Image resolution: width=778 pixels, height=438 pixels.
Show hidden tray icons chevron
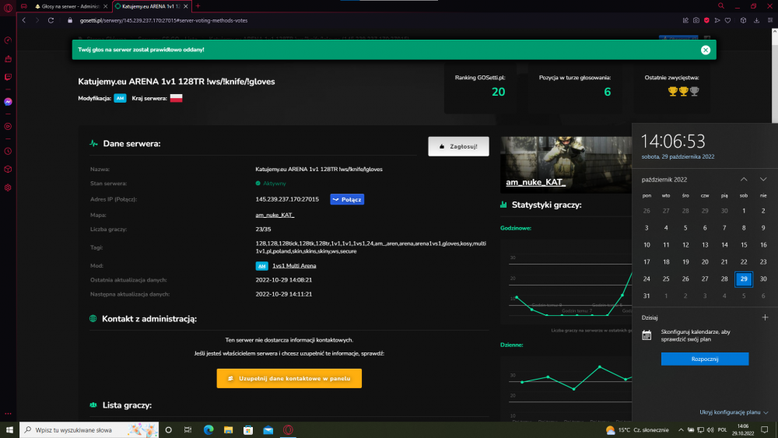click(681, 430)
